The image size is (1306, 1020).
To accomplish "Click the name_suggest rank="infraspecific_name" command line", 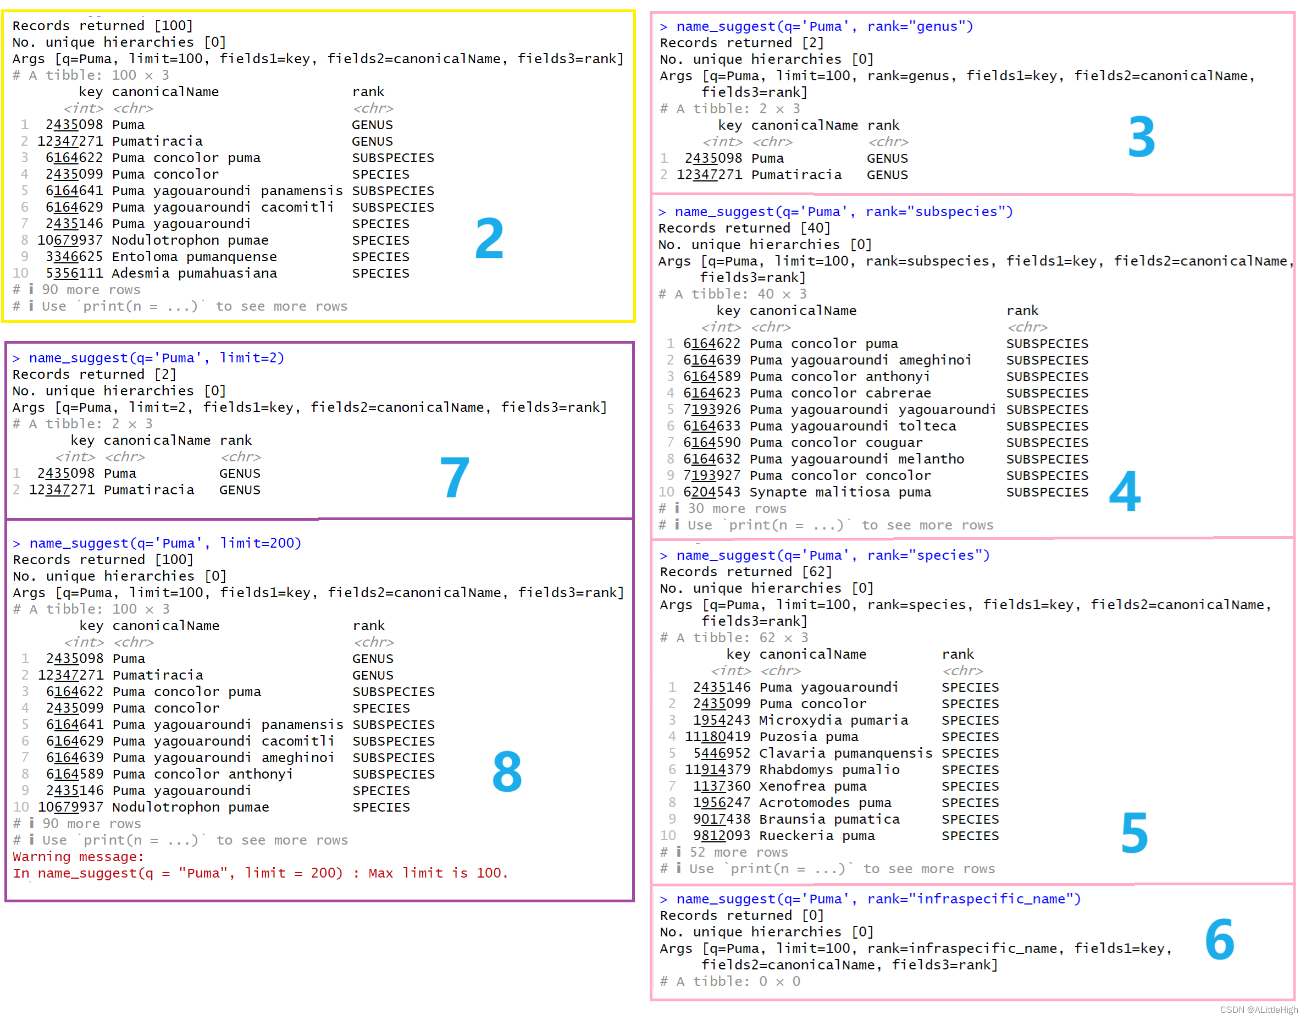I will tap(870, 900).
